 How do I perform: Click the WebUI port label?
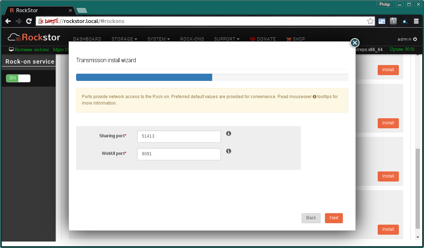114,153
